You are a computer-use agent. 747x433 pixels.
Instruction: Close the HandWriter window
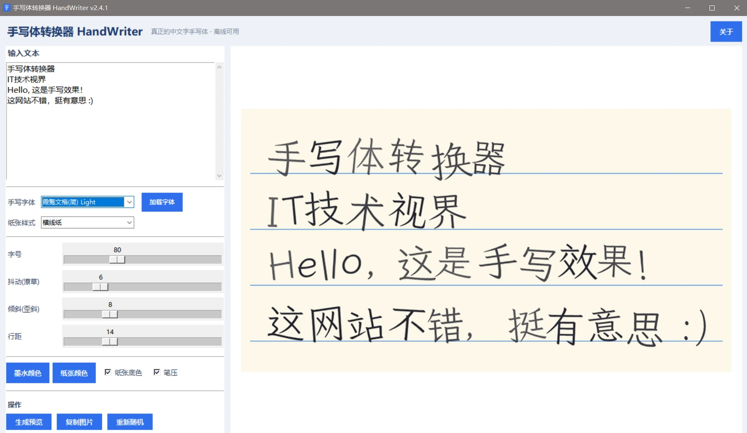click(736, 8)
